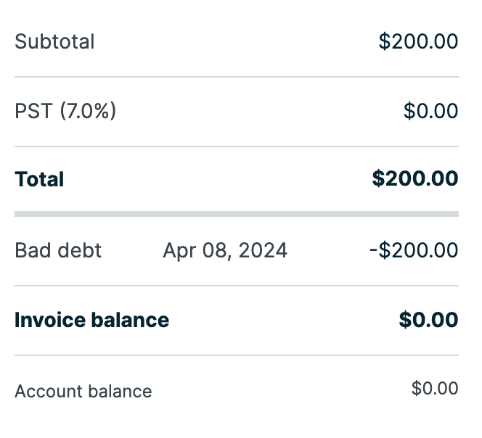Click the Apr 08, 2024 date
482x438 pixels.
[x=225, y=251]
